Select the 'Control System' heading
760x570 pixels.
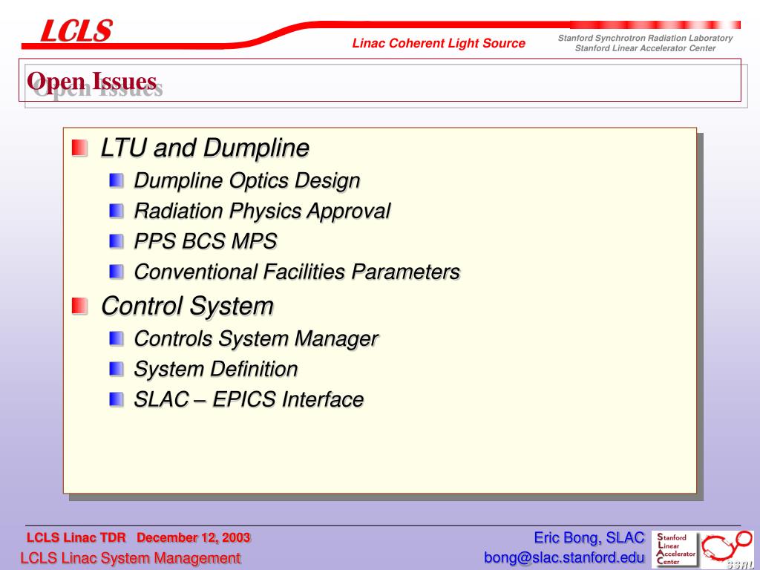point(187,307)
